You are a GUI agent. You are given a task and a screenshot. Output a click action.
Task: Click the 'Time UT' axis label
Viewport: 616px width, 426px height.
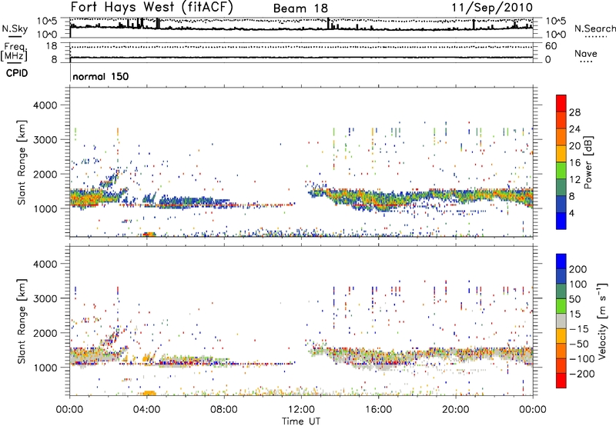[301, 421]
